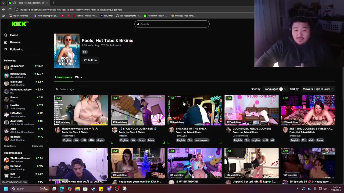Image resolution: width=344 pixels, height=193 pixels.
Task: Open HiMoThin Stream bookmark
Action: 155,16
